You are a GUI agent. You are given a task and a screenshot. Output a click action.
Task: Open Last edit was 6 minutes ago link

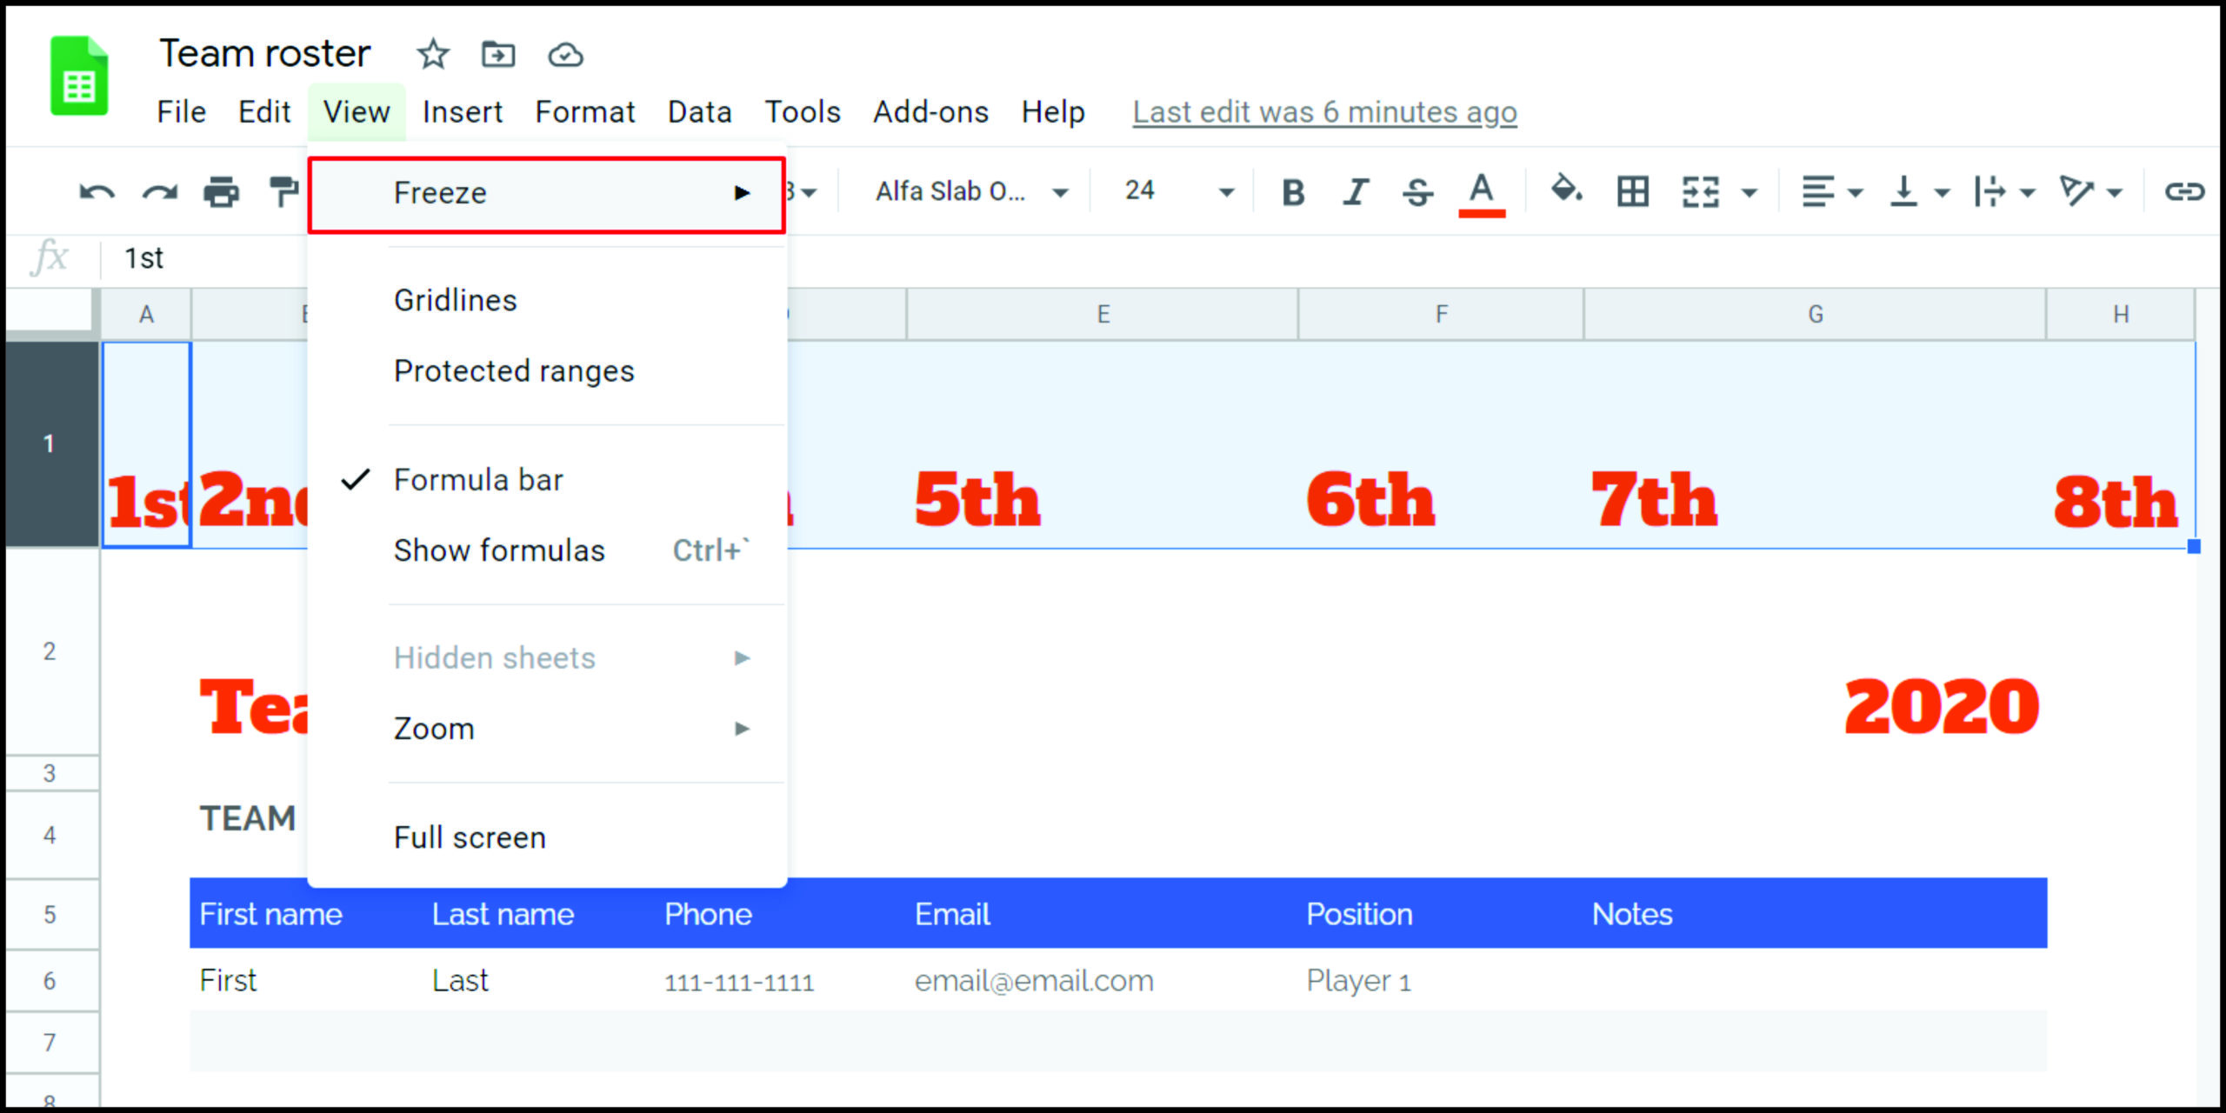(x=1323, y=112)
